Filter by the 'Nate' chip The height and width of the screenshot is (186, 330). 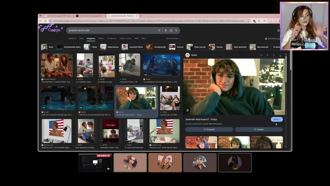click(47, 47)
